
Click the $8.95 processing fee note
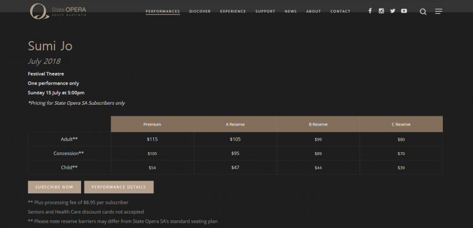click(x=78, y=203)
